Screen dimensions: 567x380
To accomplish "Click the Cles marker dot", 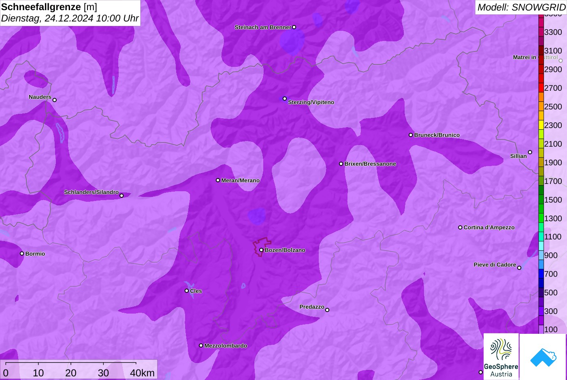I will 187,290.
